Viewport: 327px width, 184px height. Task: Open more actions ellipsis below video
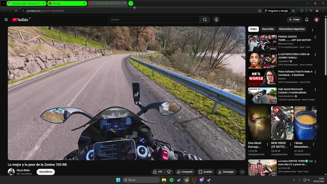(242, 172)
